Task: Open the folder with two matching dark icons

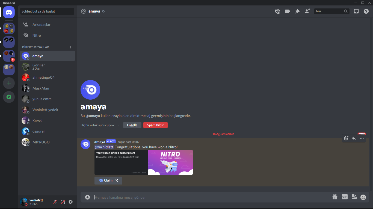Action: [x=9, y=42]
